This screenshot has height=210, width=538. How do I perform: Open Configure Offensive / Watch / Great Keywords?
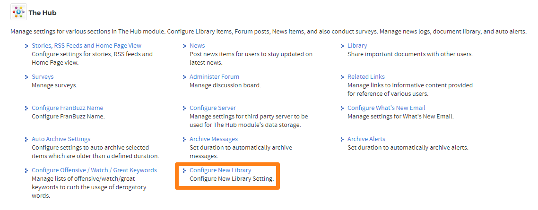[x=95, y=170]
